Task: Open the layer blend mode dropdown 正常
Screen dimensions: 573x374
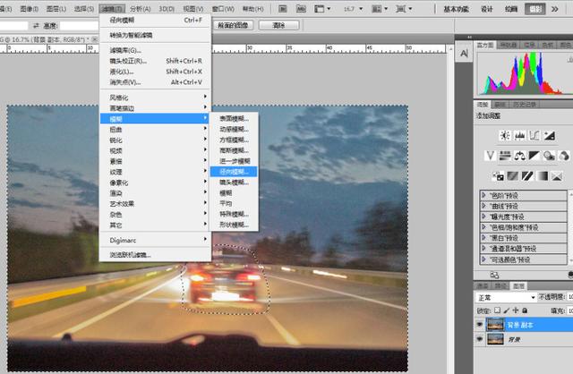Action: [505, 298]
